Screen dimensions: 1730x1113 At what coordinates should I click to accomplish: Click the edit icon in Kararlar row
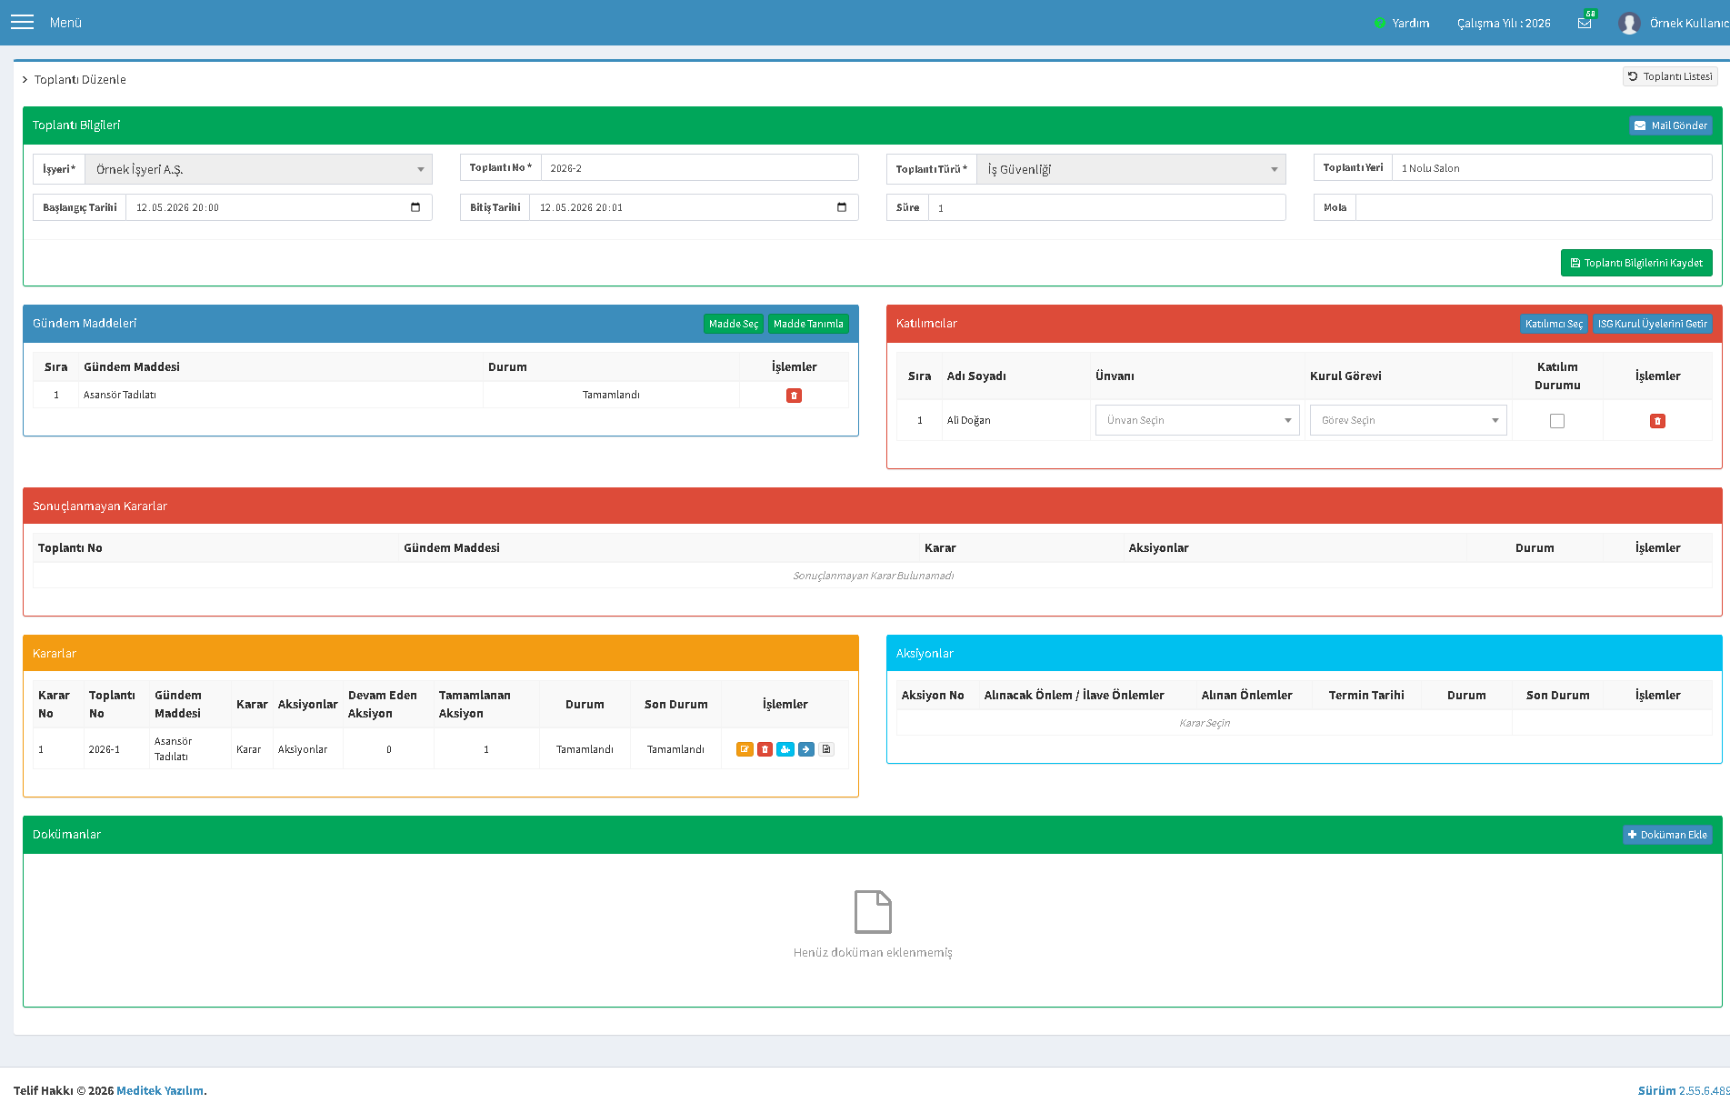(745, 749)
